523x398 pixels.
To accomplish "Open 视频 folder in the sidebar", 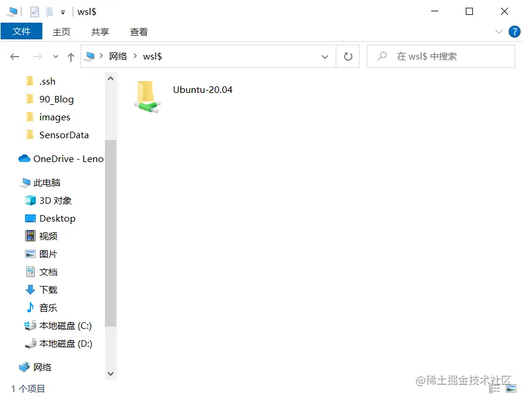I will pyautogui.click(x=48, y=236).
